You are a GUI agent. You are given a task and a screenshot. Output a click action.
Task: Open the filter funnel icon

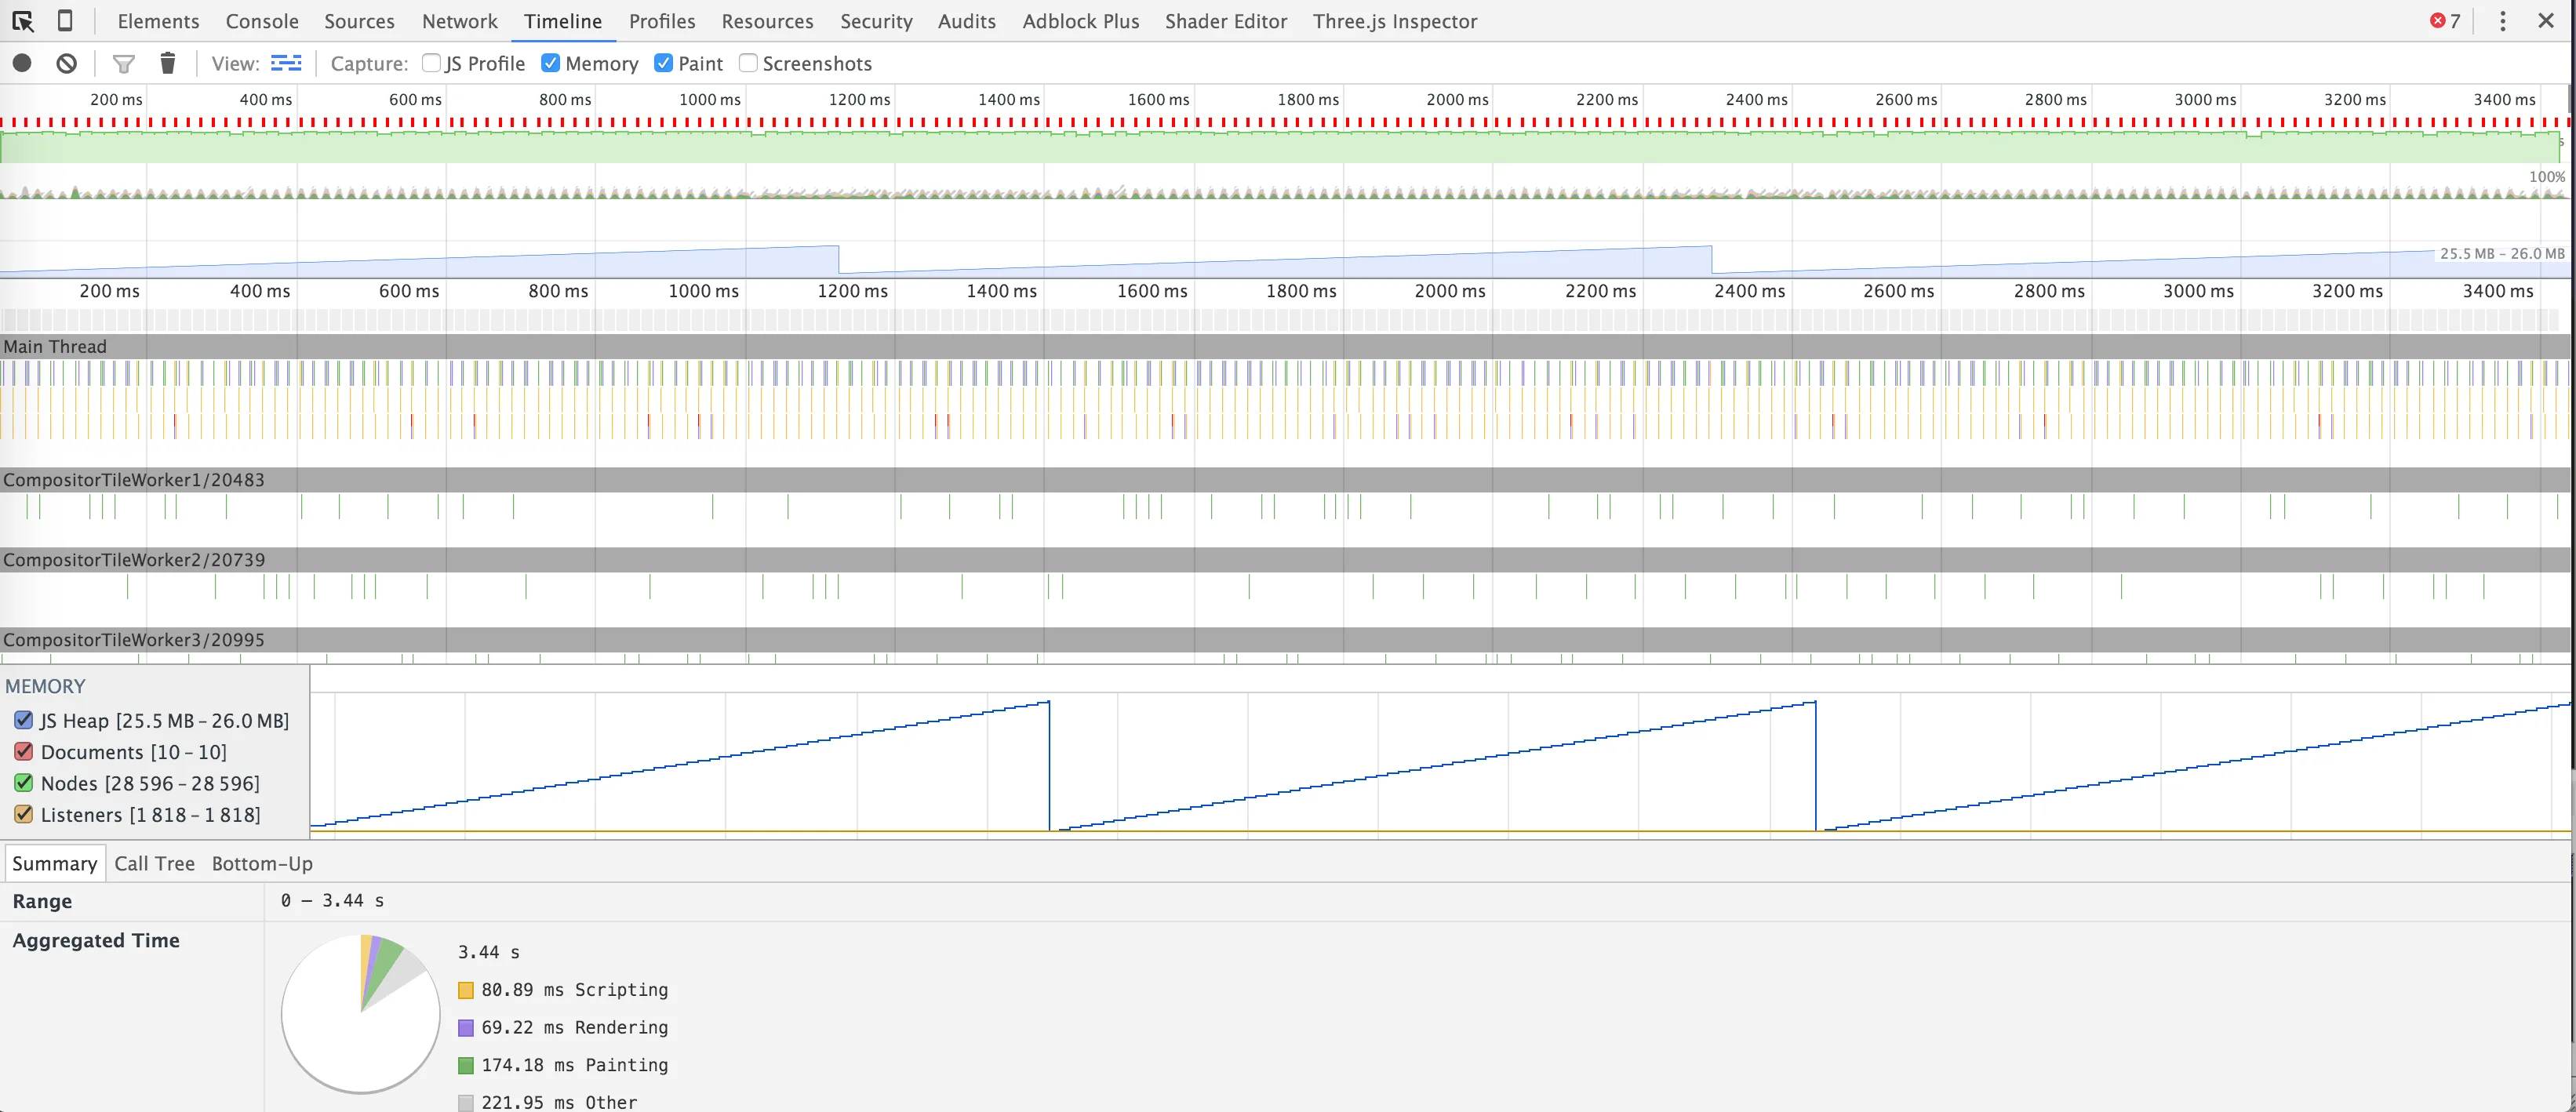tap(124, 64)
